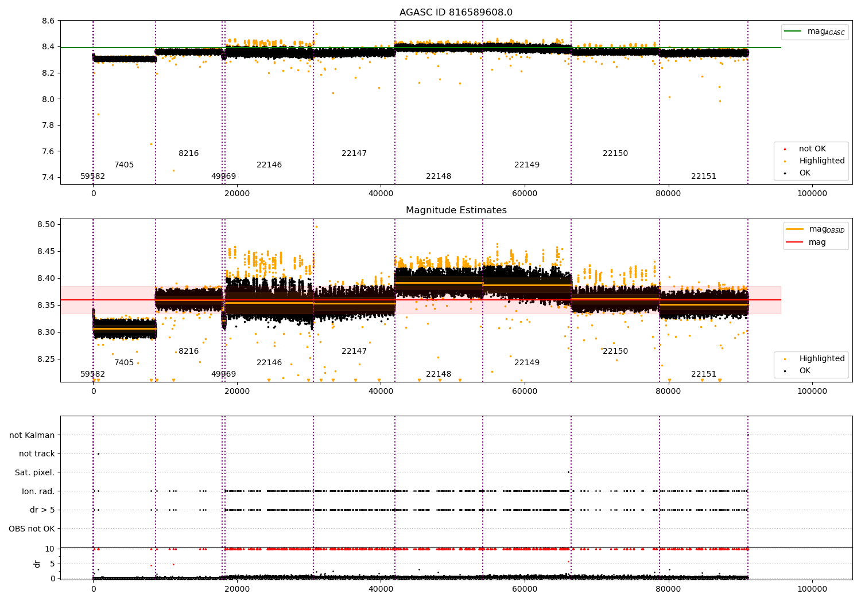Click the 'Ion. rad.' row label
861x602 pixels.
point(38,491)
